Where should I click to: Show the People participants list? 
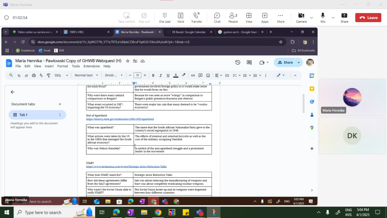(x=233, y=18)
